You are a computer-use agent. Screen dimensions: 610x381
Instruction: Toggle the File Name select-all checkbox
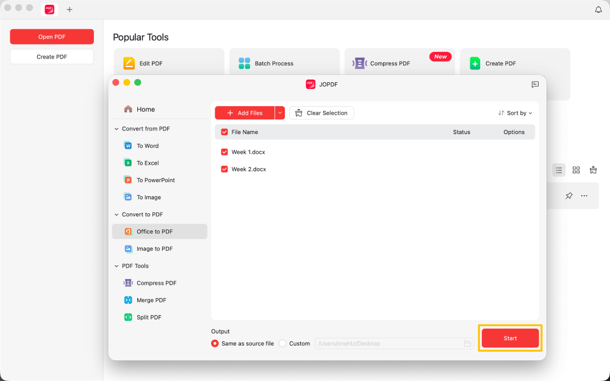(x=224, y=132)
